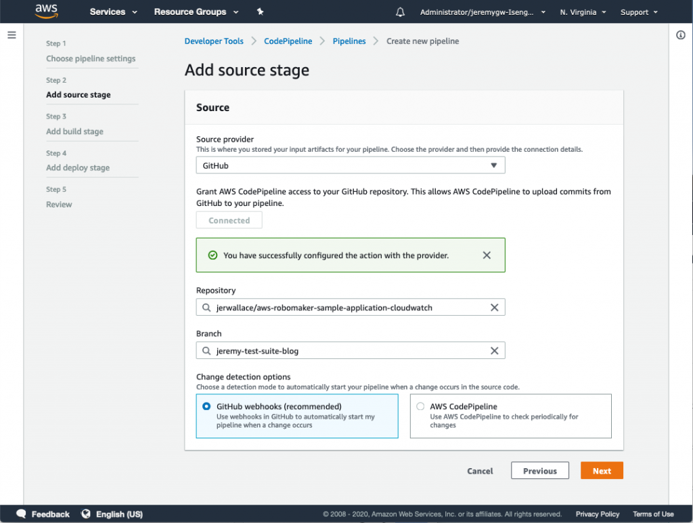
Task: Click the CodePipeline breadcrumb link
Action: (x=288, y=41)
